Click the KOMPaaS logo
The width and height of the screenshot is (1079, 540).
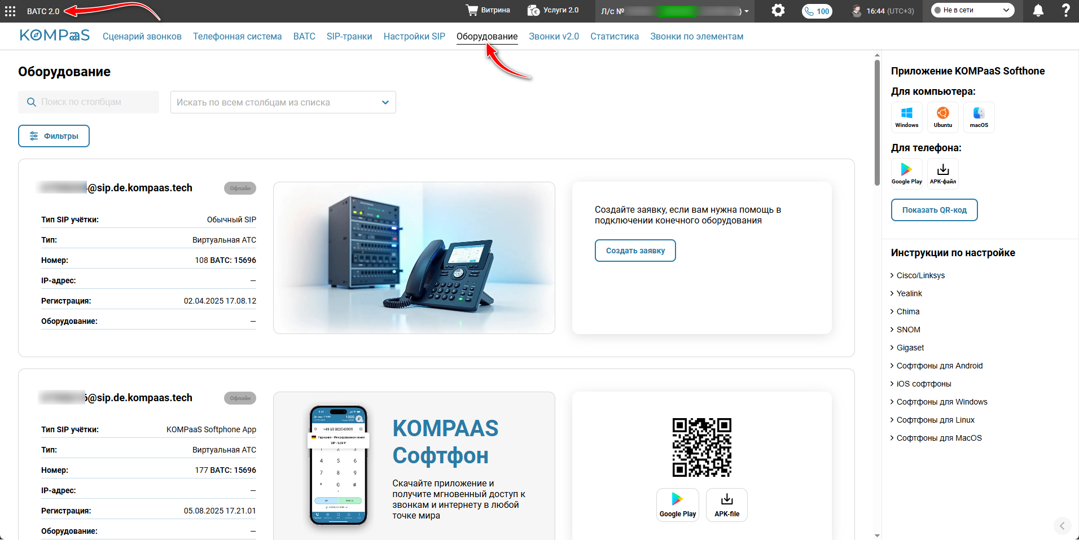[x=55, y=36]
